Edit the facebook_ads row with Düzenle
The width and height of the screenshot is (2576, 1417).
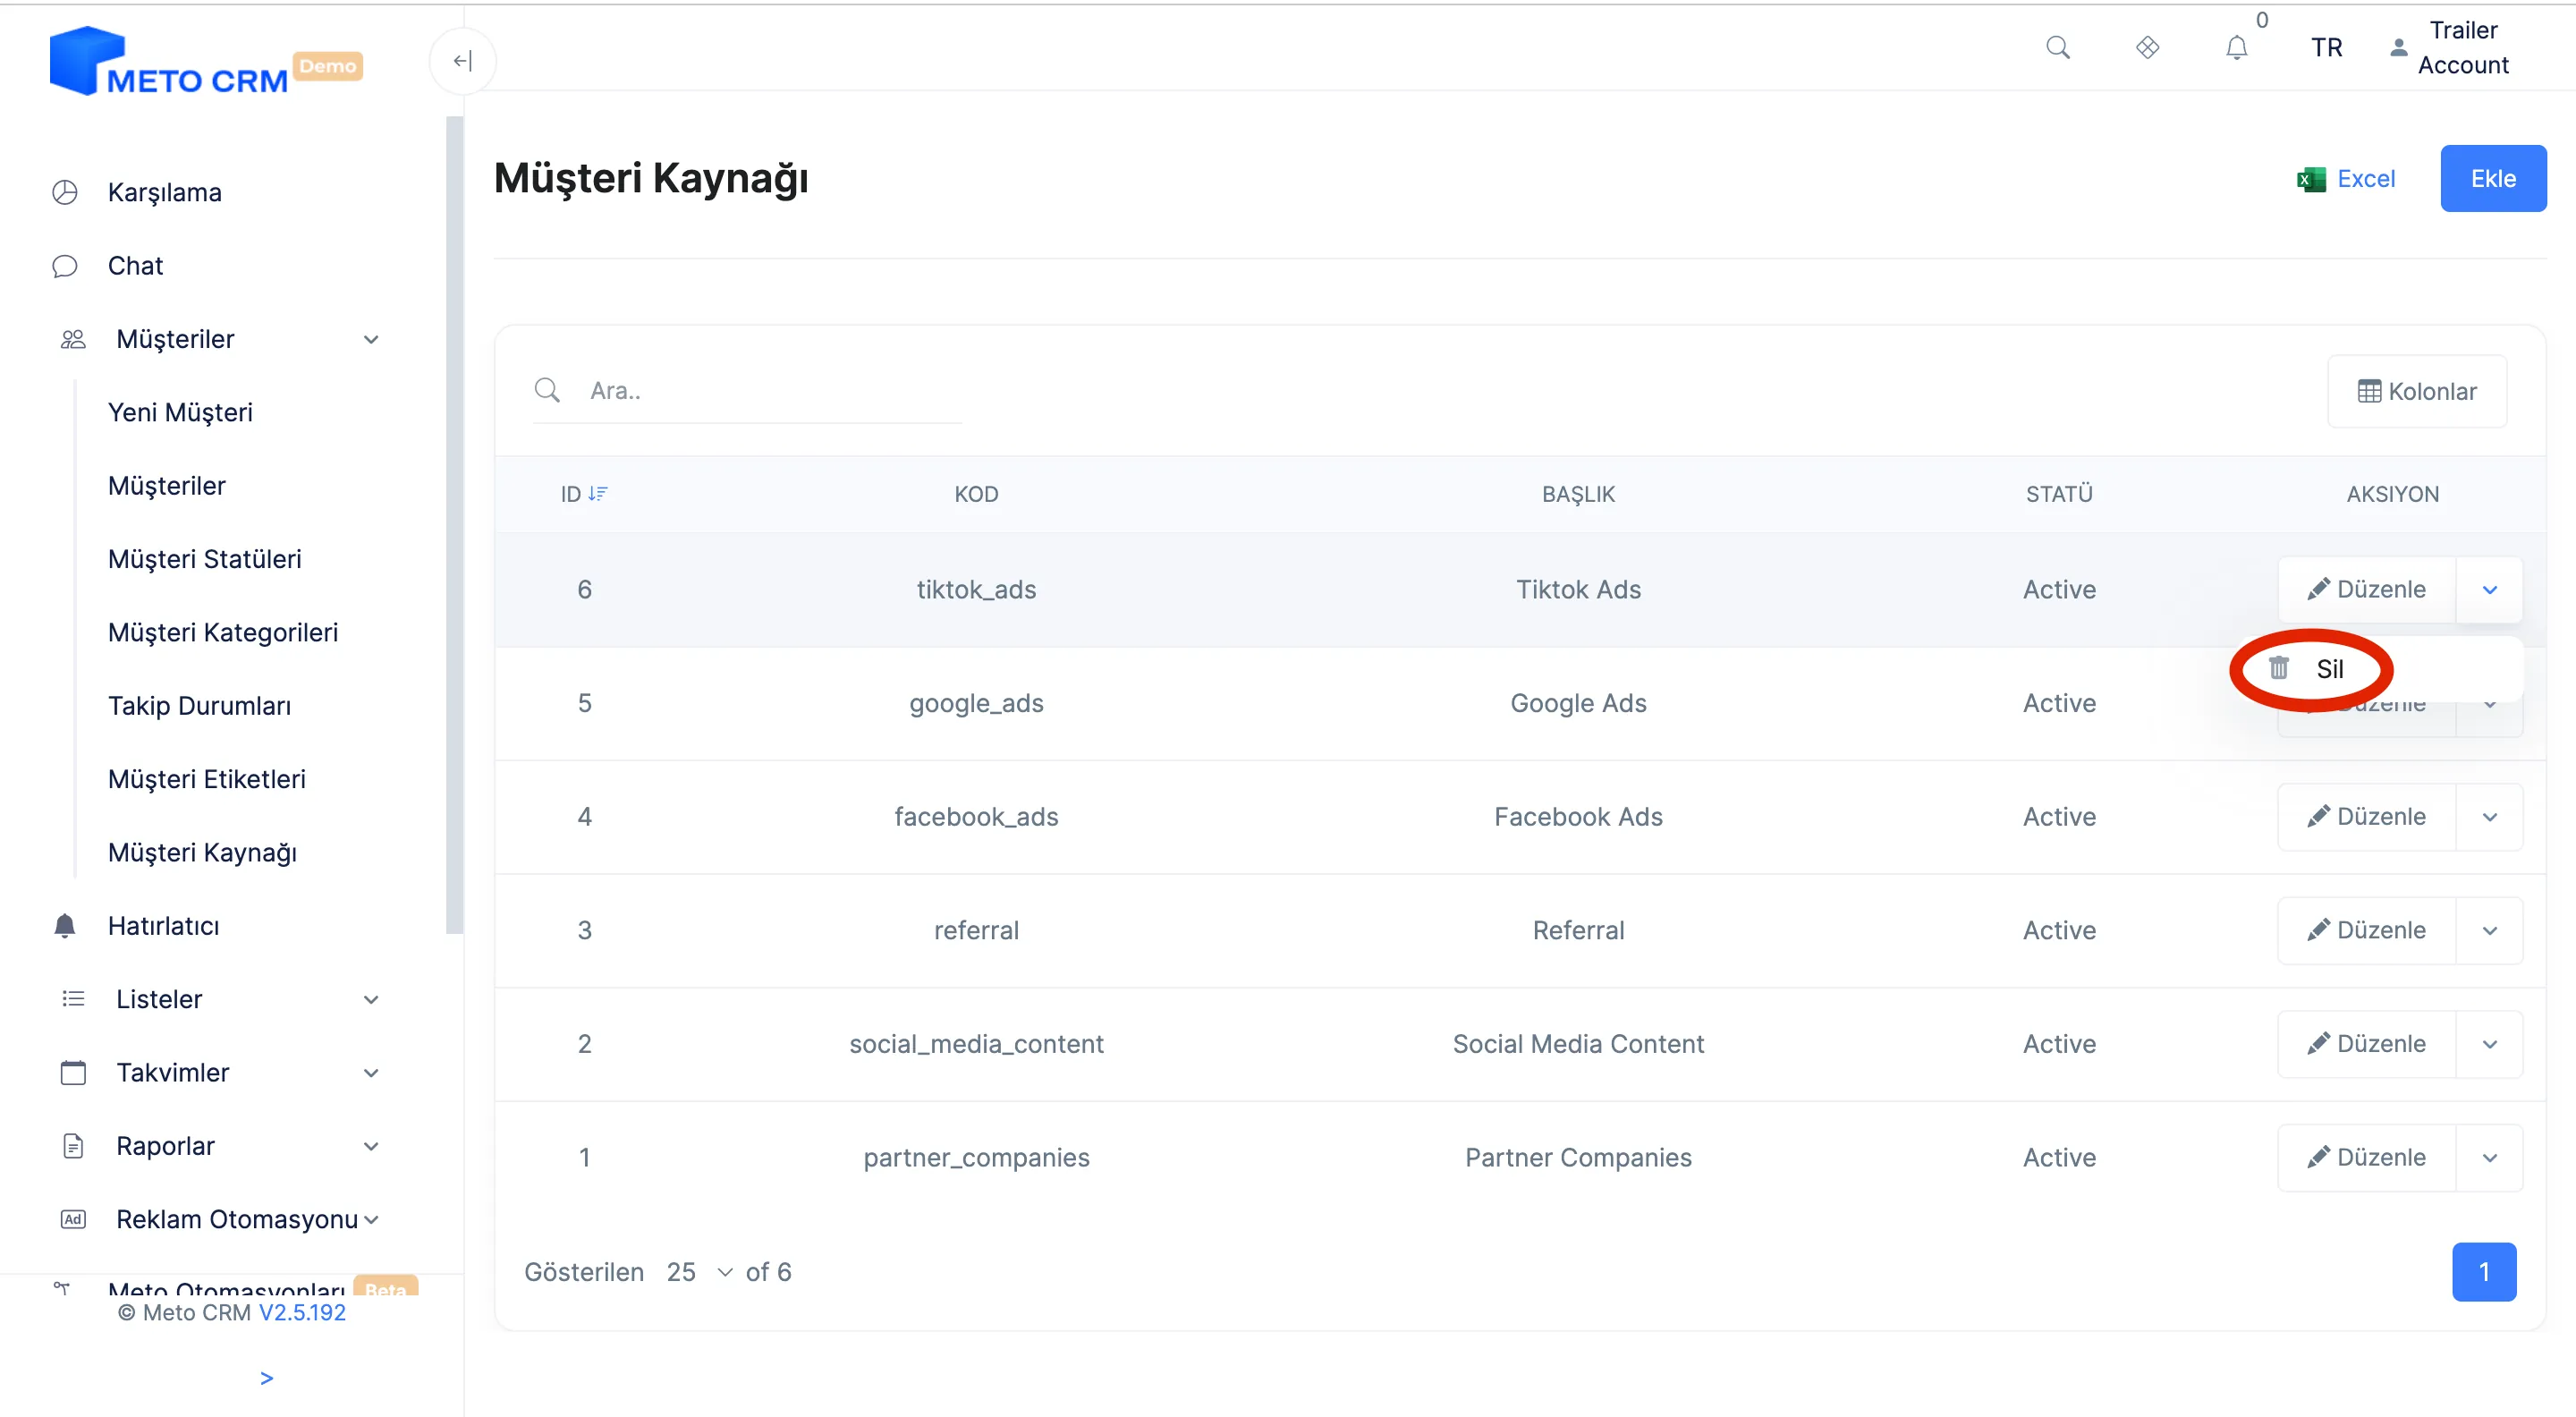(x=2366, y=817)
